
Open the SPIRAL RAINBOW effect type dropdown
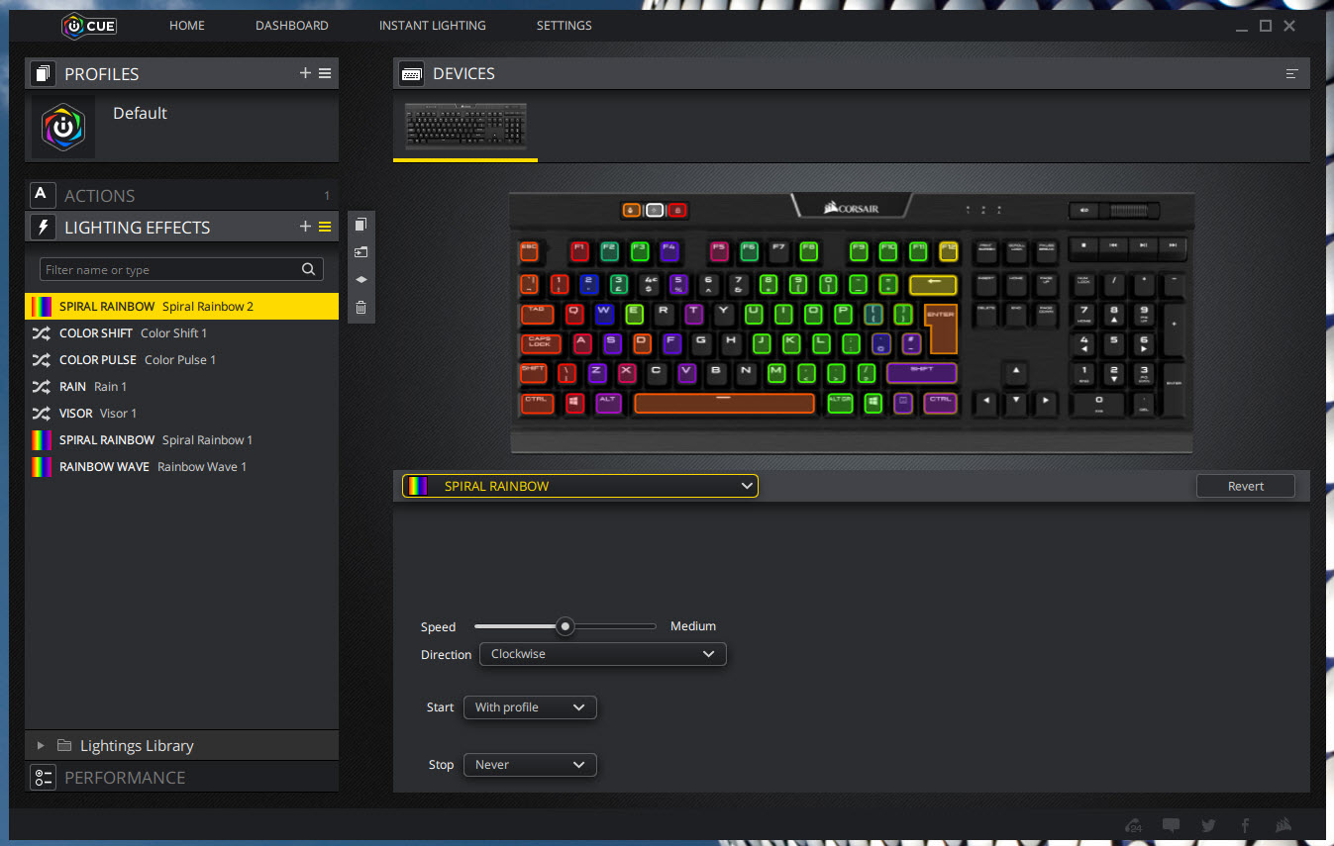[x=579, y=486]
